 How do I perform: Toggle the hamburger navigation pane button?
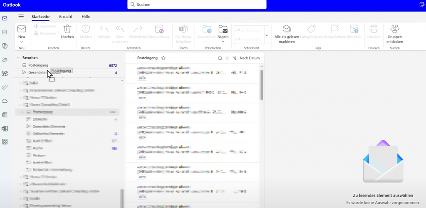coord(21,17)
